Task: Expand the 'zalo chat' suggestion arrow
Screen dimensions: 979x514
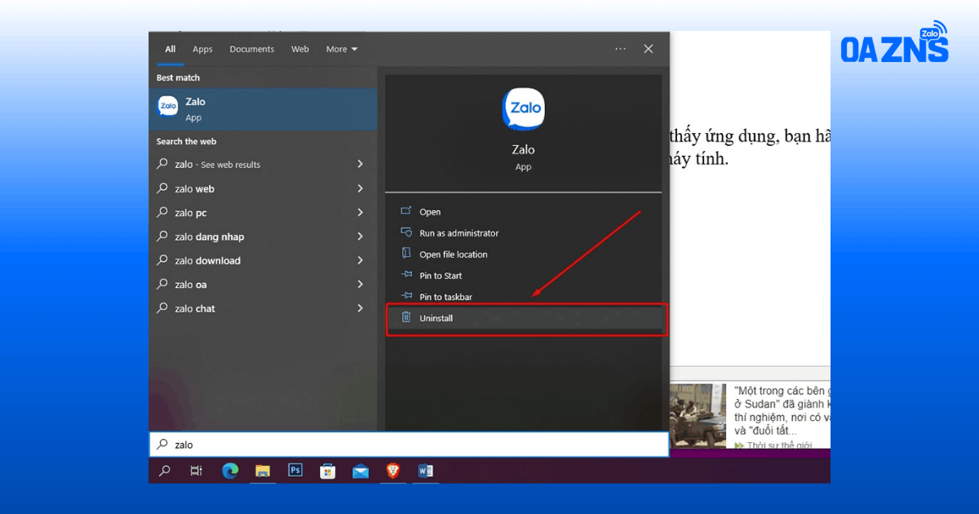Action: 360,308
